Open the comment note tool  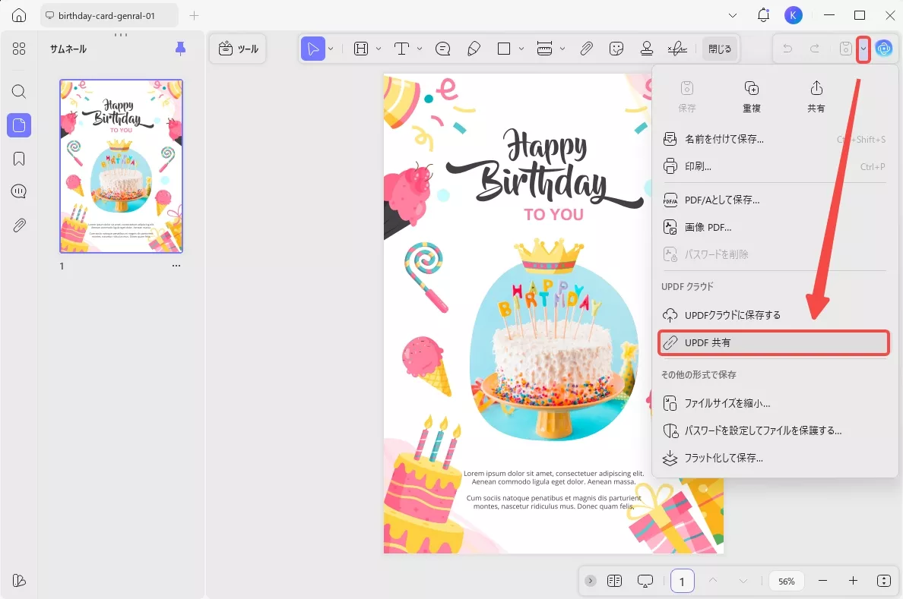tap(442, 49)
